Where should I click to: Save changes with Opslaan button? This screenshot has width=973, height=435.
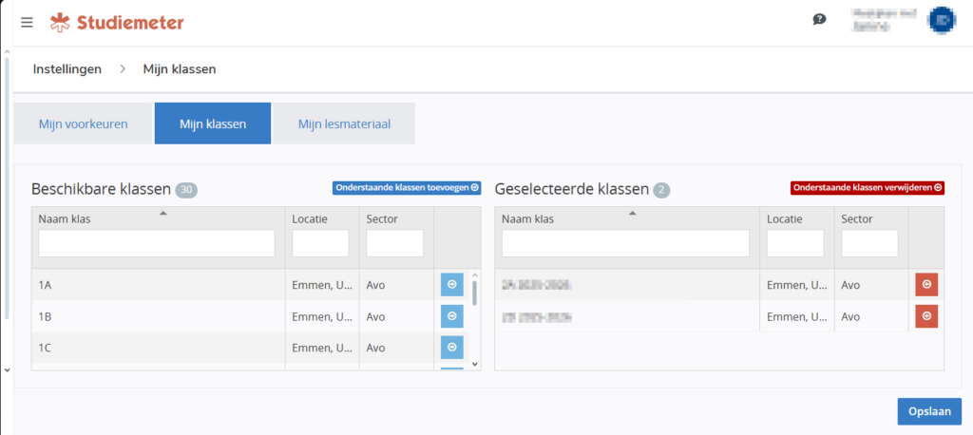[928, 410]
